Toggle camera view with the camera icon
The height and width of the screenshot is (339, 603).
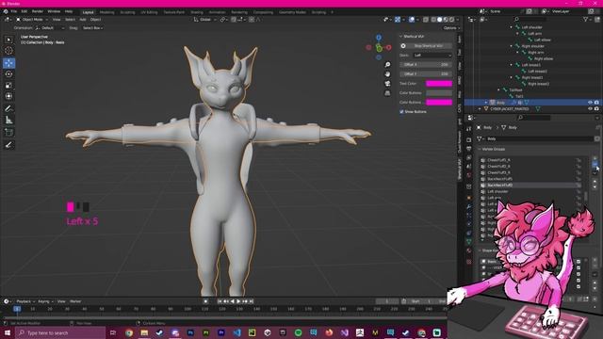click(387, 84)
